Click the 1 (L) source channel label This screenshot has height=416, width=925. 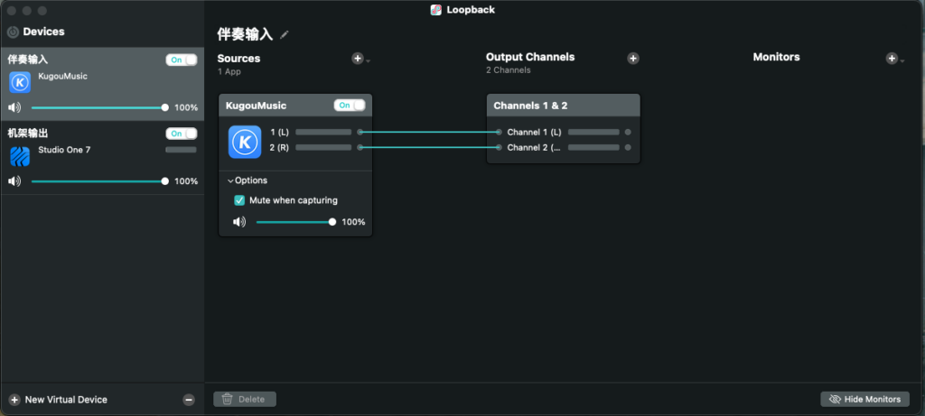pos(279,132)
